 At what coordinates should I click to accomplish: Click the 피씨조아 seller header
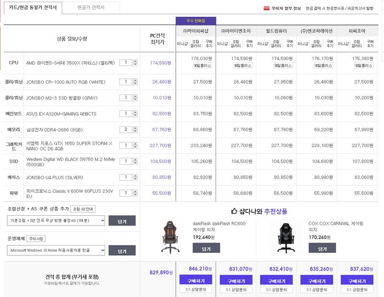pos(357,31)
